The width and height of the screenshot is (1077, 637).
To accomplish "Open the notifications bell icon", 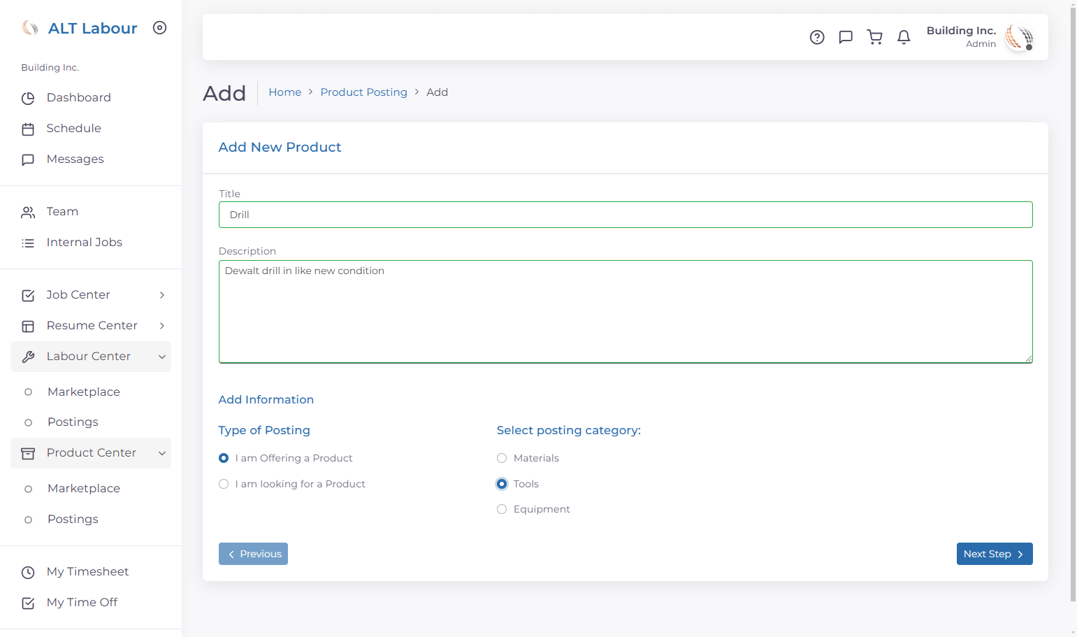I will point(904,37).
